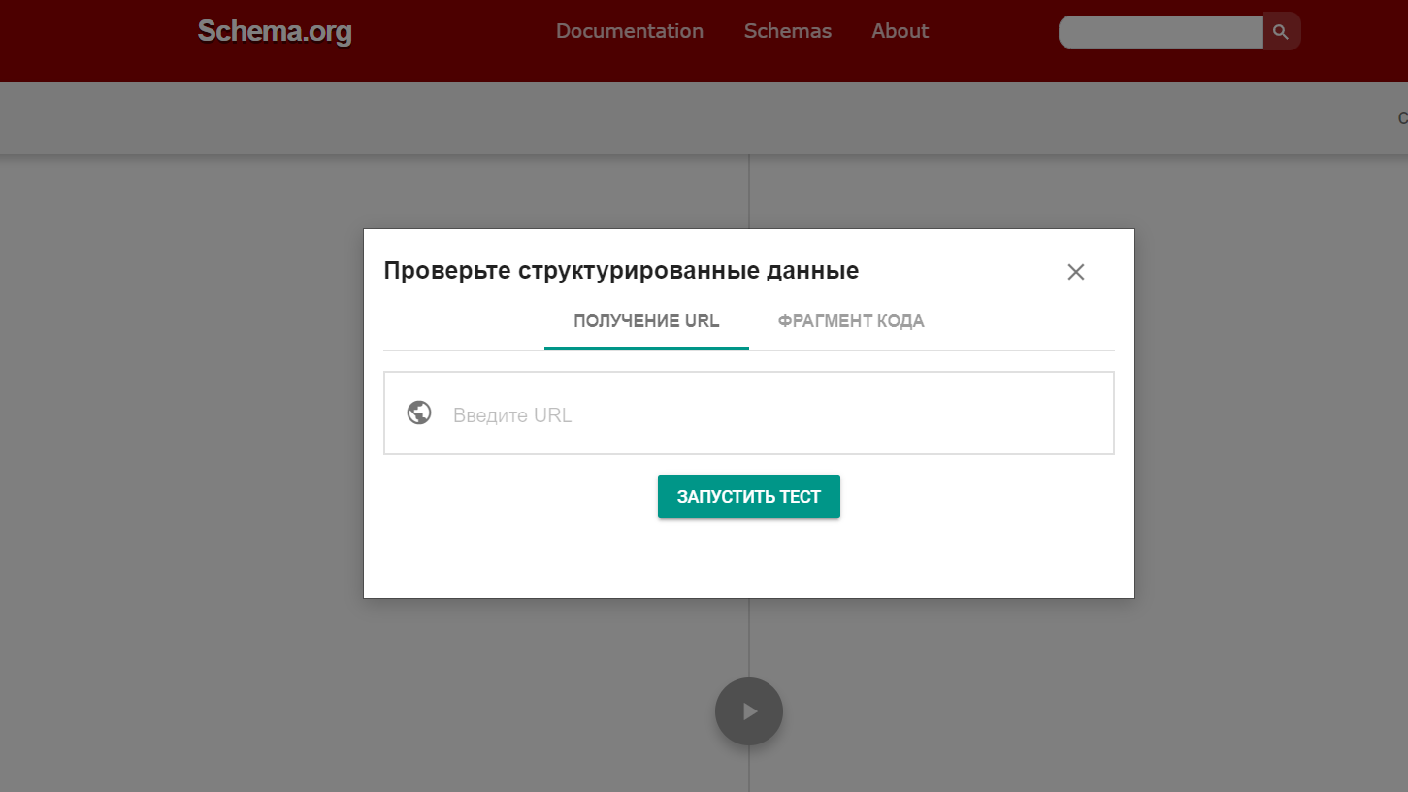1408x792 pixels.
Task: Click the dialog title Проверьте структурированные данные
Action: [621, 271]
